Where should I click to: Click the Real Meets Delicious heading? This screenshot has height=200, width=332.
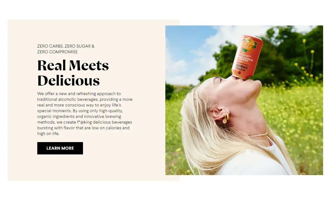(73, 73)
